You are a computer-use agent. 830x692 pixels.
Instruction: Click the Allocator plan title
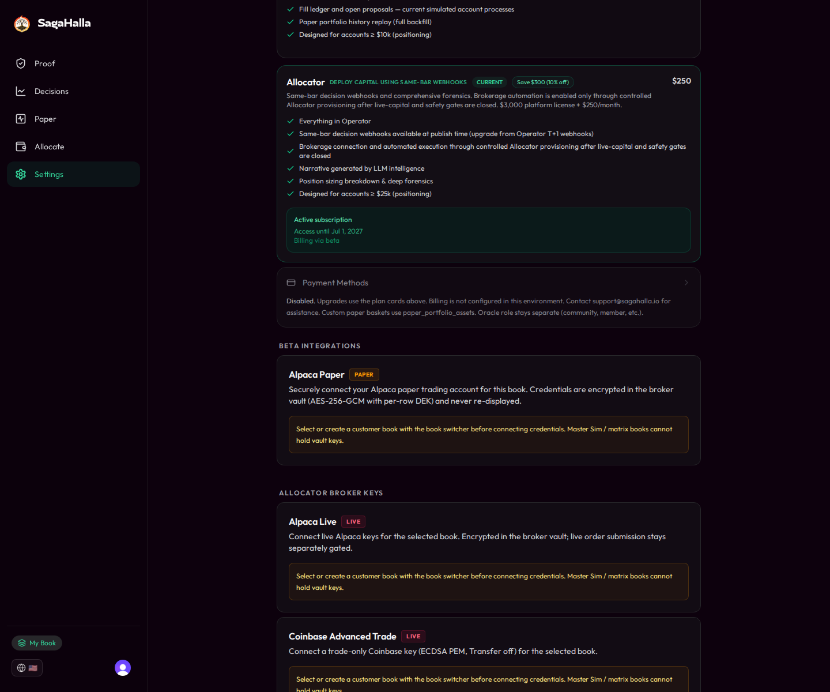point(305,82)
